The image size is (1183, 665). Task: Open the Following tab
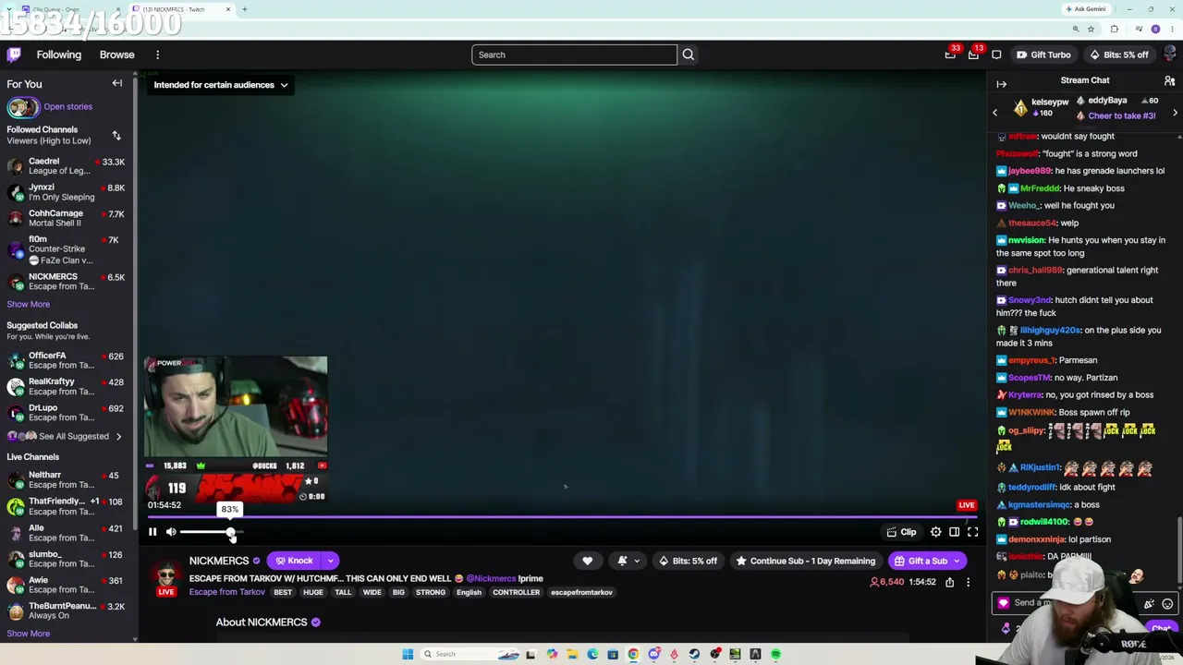click(x=59, y=54)
